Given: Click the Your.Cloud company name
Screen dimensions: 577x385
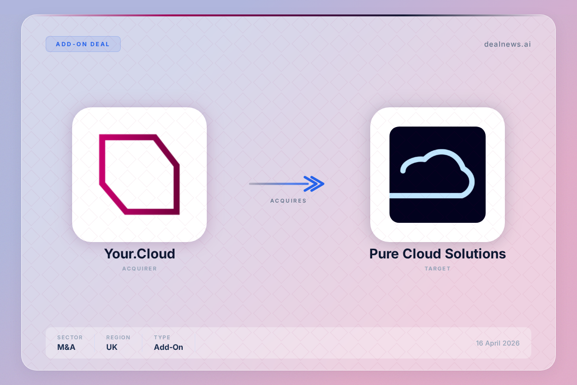Looking at the screenshot, I should click(139, 254).
